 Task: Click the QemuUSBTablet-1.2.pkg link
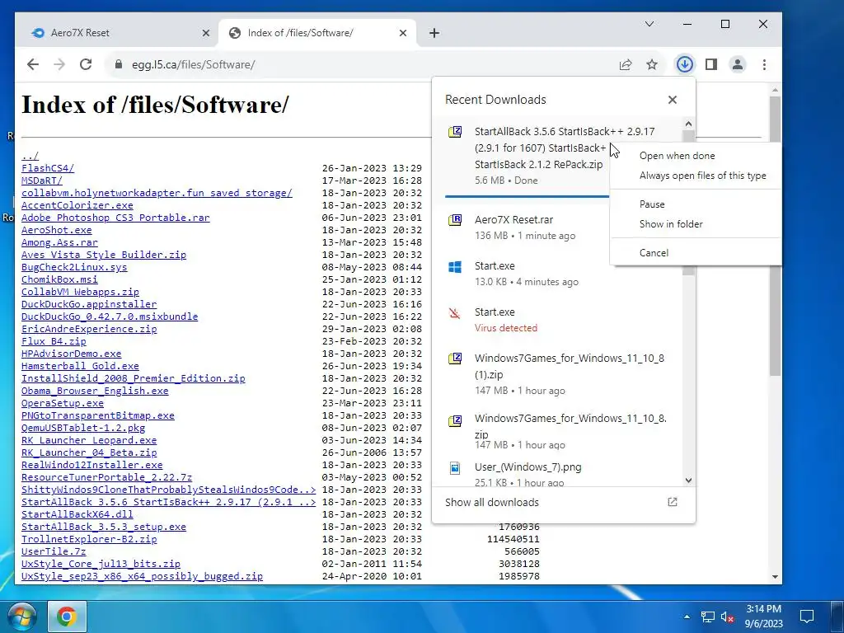coord(83,428)
